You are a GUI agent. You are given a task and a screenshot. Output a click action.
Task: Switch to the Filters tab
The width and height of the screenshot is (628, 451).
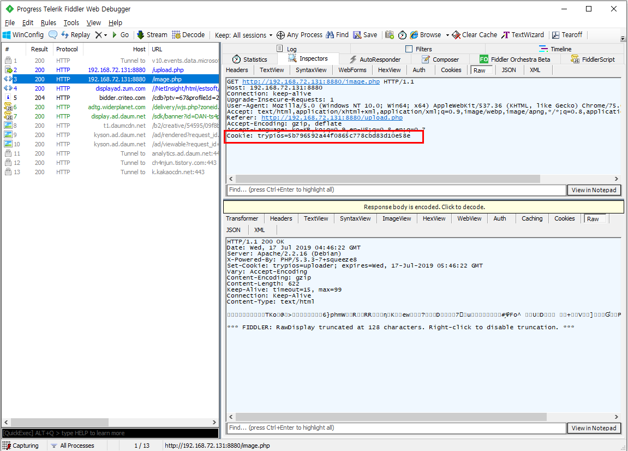[x=418, y=49]
